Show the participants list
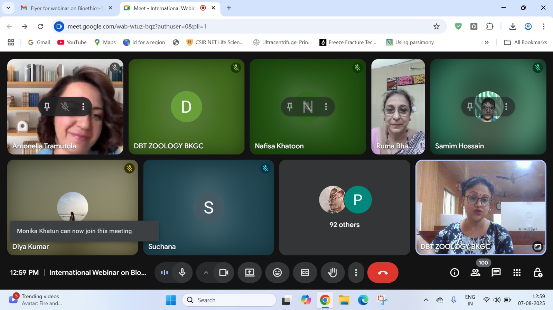Screen dimensions: 553x310 [x=475, y=273]
